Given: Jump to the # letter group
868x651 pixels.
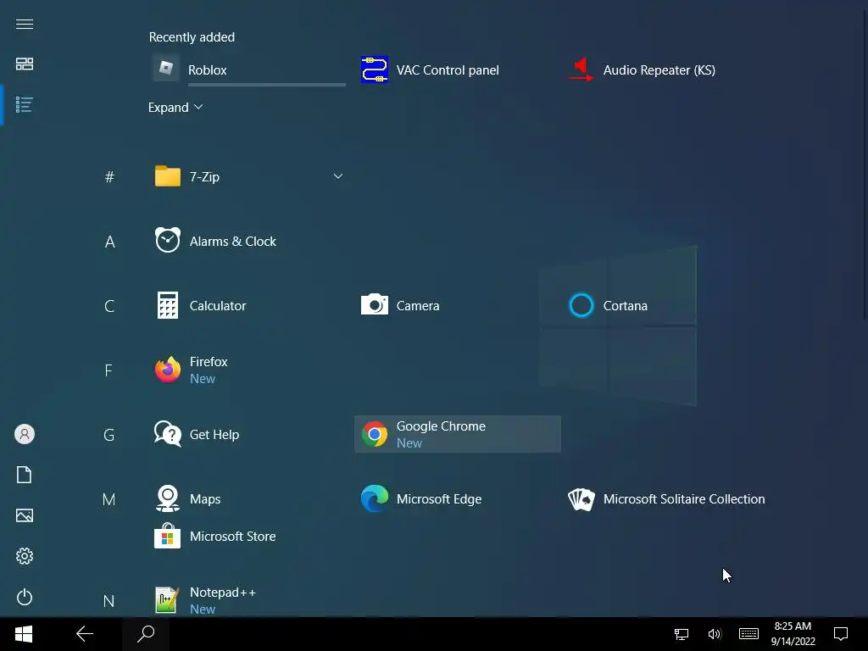Looking at the screenshot, I should click(109, 176).
